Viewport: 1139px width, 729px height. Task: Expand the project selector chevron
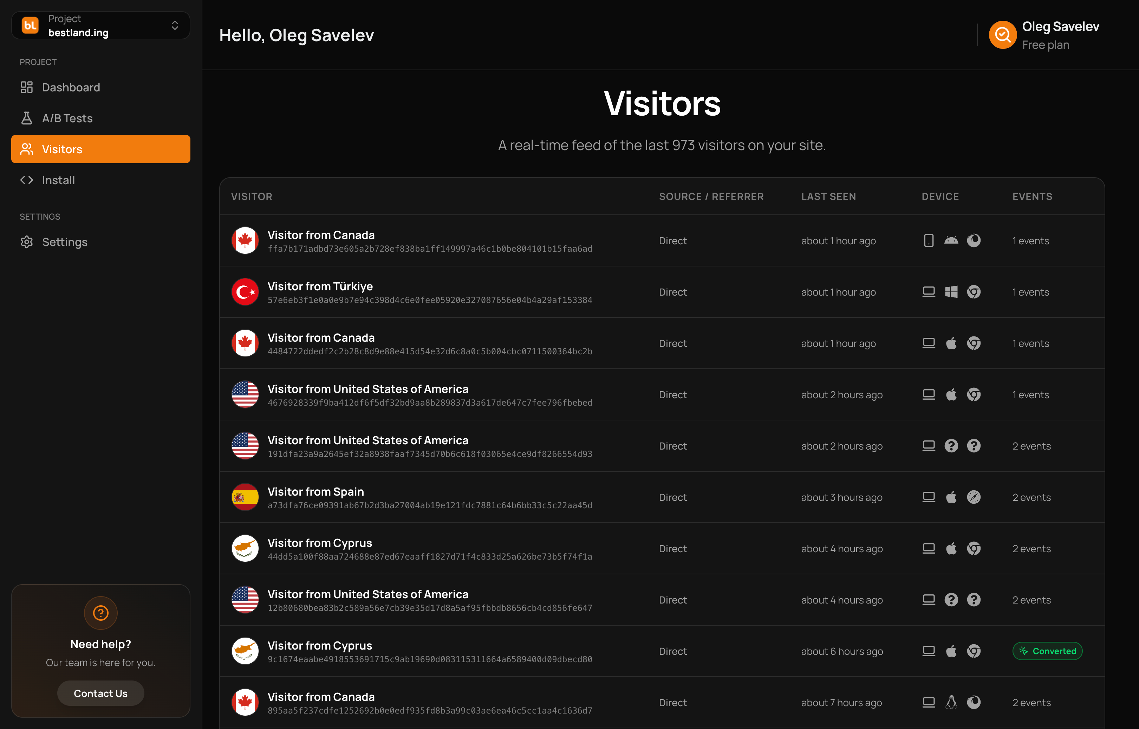[x=175, y=26]
